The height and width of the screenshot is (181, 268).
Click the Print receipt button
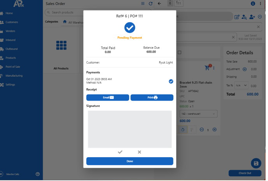point(152,98)
